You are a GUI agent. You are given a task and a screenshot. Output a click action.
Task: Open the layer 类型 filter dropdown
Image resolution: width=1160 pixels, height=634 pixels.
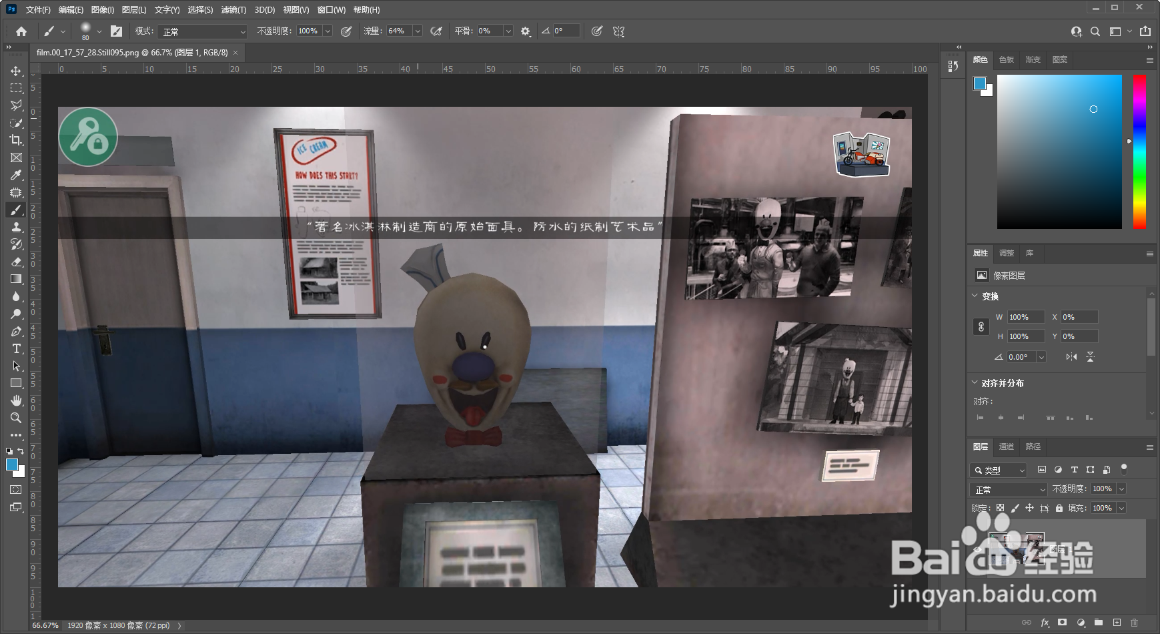(x=998, y=470)
